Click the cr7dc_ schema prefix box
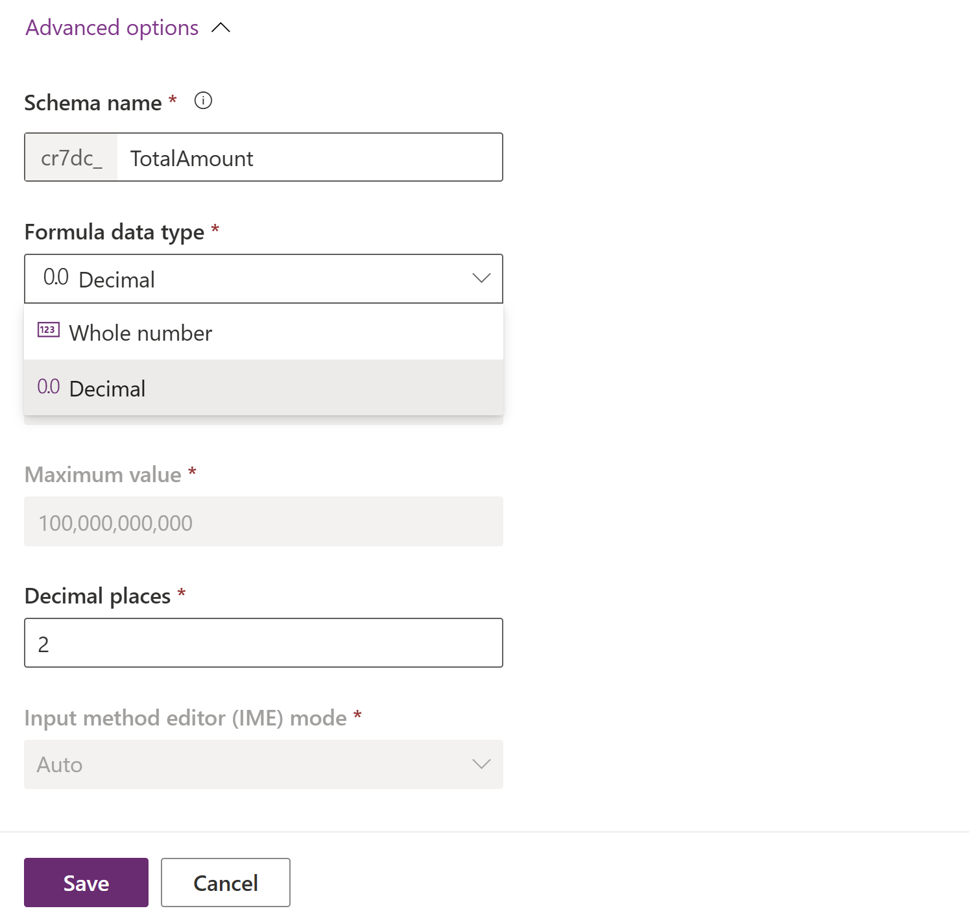Viewport: 969px width, 913px height. [70, 157]
